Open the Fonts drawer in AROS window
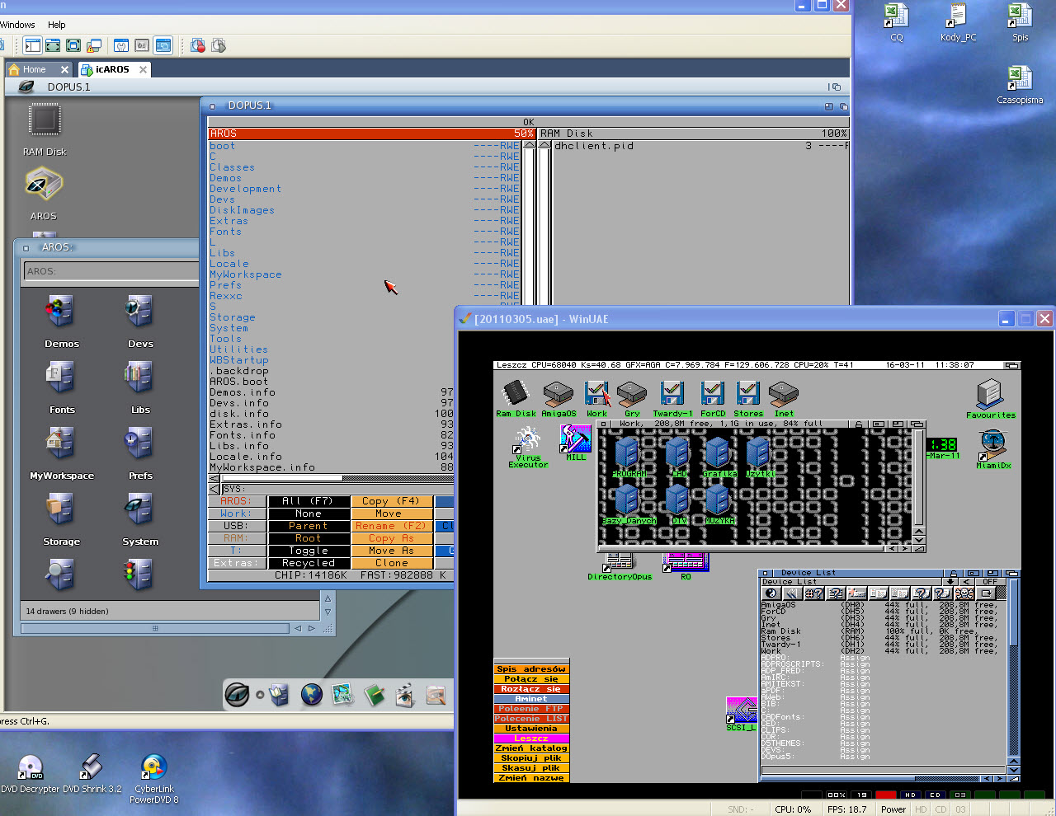This screenshot has width=1056, height=816. pos(61,386)
